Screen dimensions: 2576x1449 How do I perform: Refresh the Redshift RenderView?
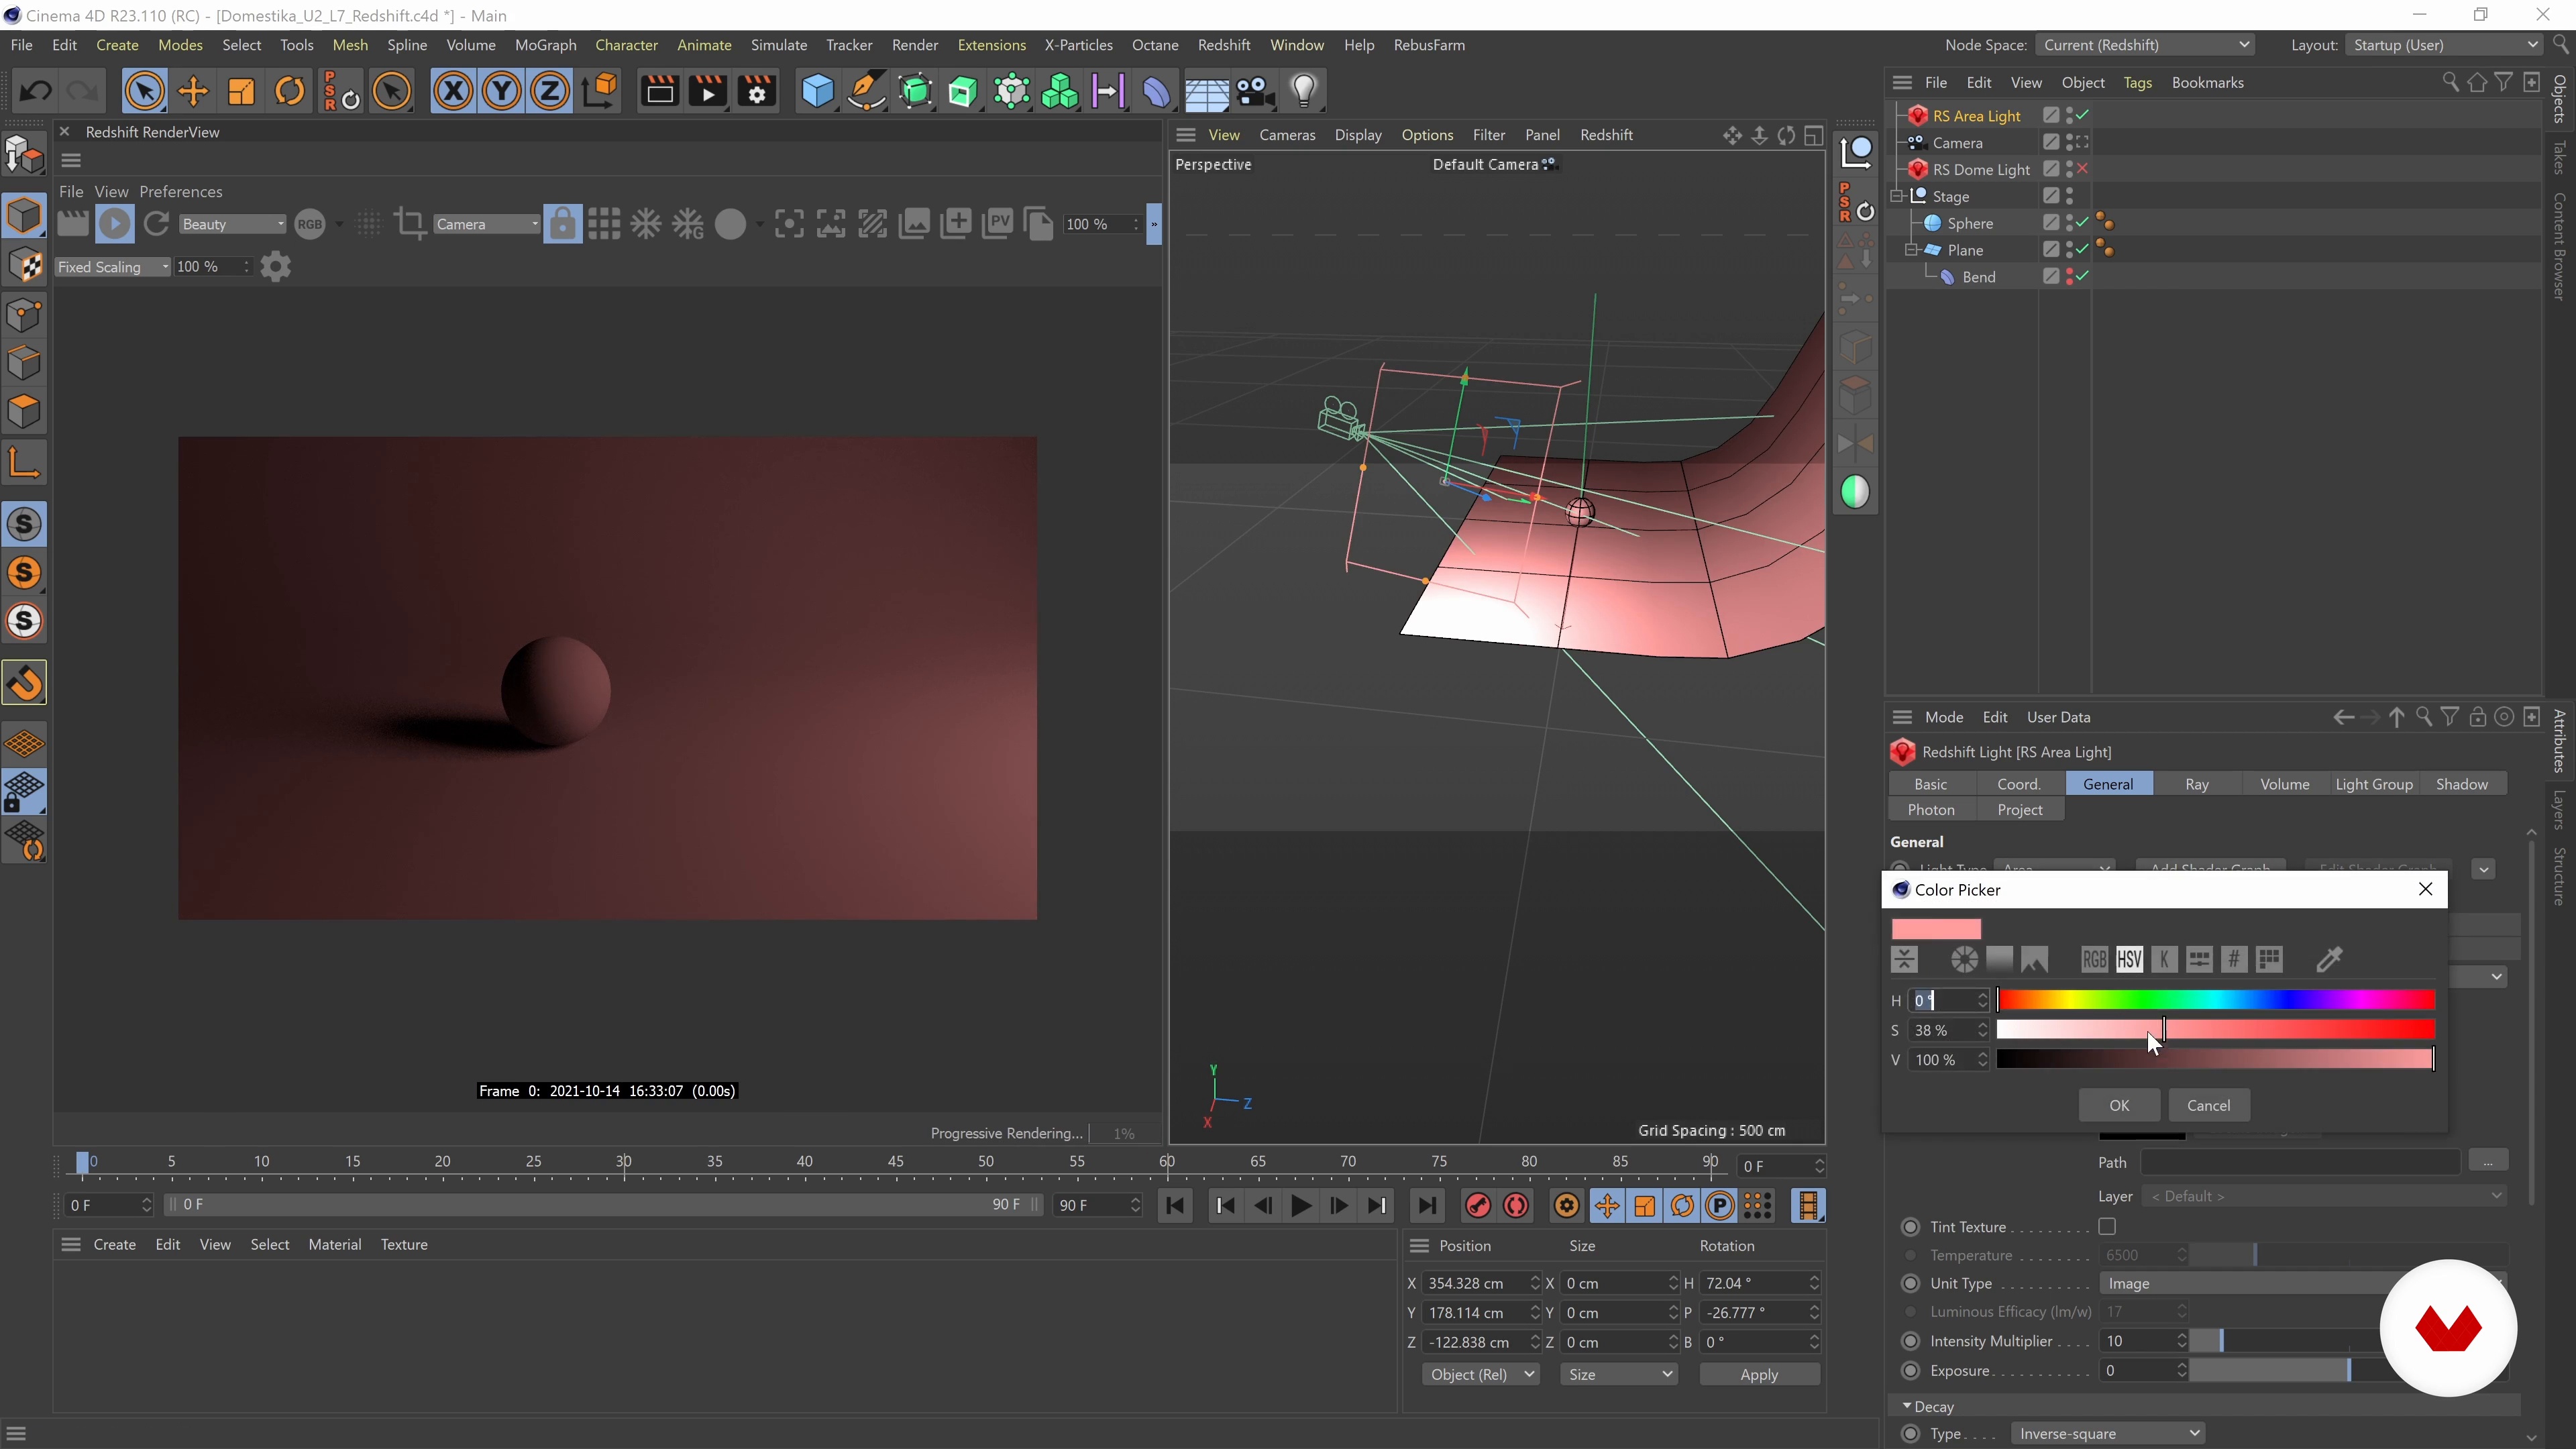pos(156,224)
